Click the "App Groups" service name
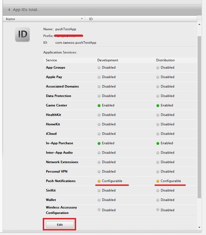Image resolution: width=206 pixels, height=235 pixels. [56, 67]
